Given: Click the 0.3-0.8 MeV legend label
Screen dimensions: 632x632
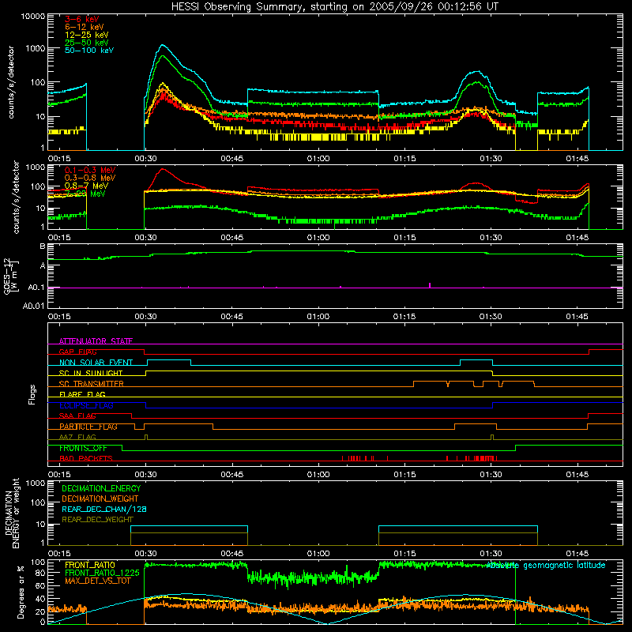Looking at the screenshot, I should (x=90, y=178).
